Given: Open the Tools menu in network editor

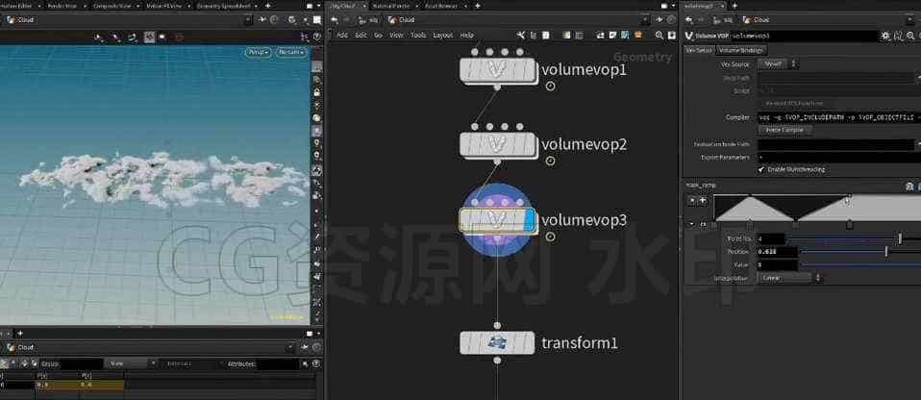Looking at the screenshot, I should (x=418, y=36).
